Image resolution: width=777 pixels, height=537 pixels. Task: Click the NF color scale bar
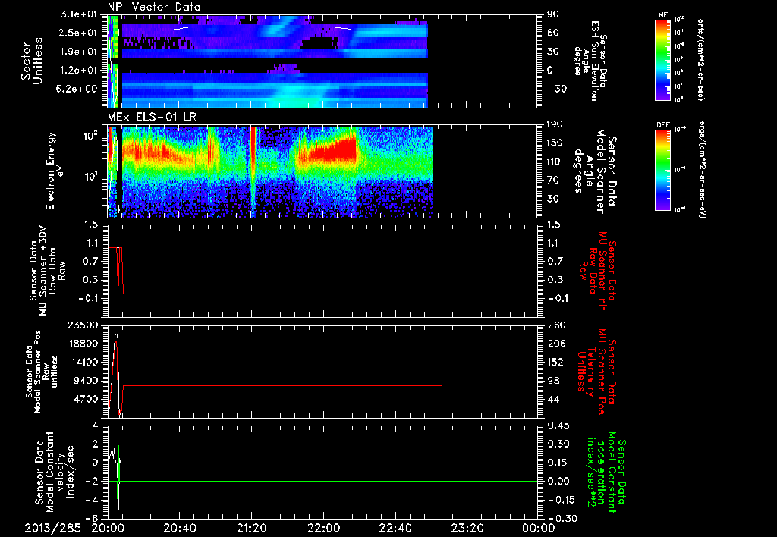(663, 59)
